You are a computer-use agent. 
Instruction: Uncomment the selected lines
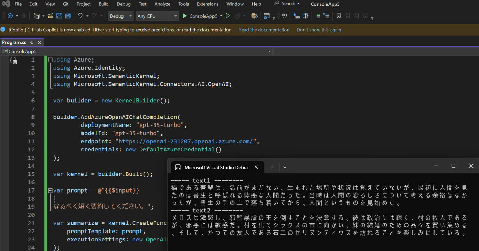pos(326,16)
